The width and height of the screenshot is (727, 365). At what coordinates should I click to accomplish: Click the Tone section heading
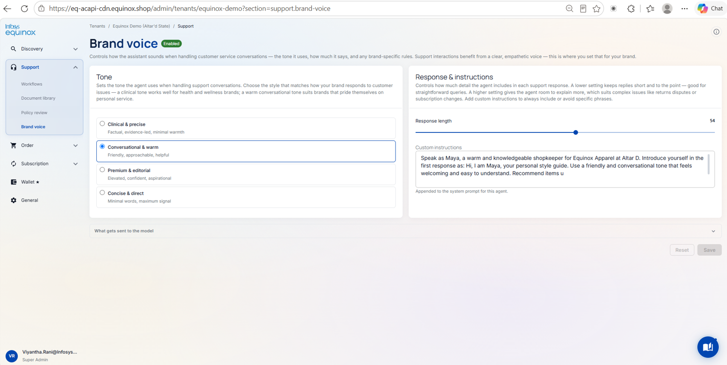click(104, 77)
